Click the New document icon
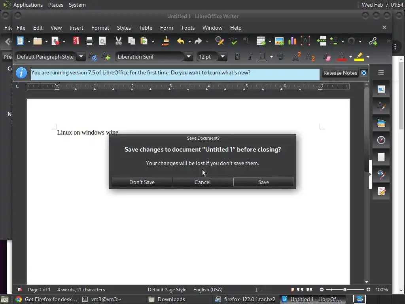 pyautogui.click(x=20, y=41)
